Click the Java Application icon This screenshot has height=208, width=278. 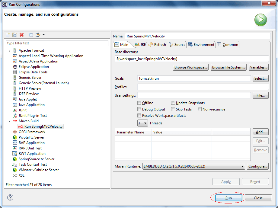click(15, 105)
